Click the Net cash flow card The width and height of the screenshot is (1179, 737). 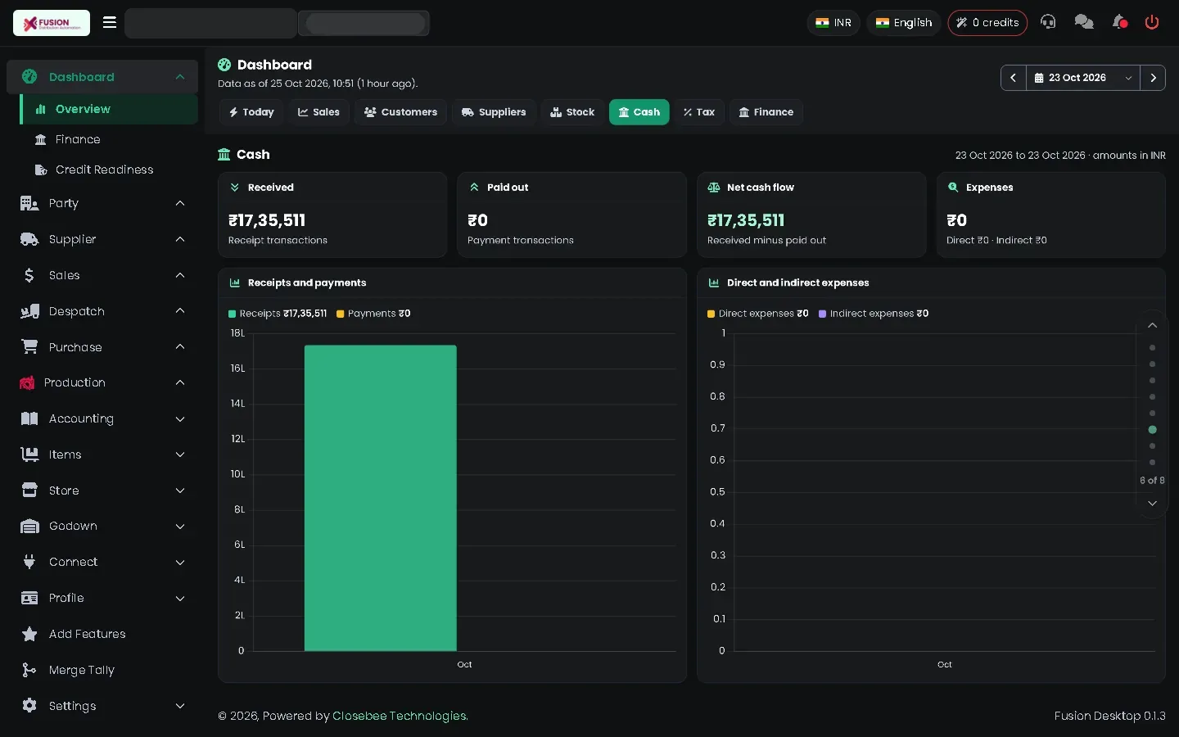tap(811, 215)
